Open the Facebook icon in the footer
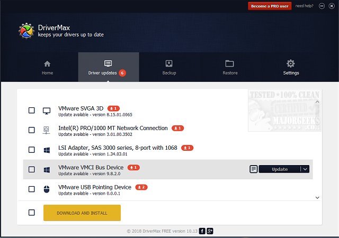 point(202,231)
